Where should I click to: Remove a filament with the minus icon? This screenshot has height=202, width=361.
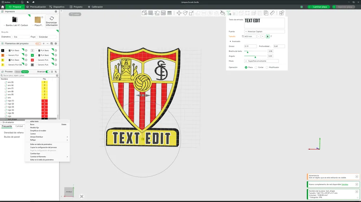[47, 43]
